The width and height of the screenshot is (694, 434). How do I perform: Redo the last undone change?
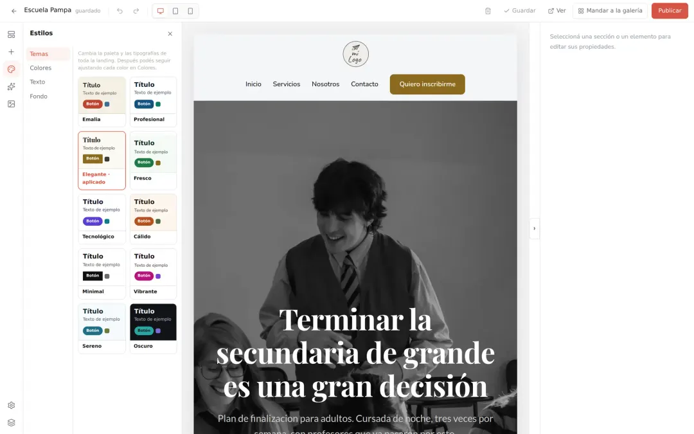pyautogui.click(x=136, y=11)
